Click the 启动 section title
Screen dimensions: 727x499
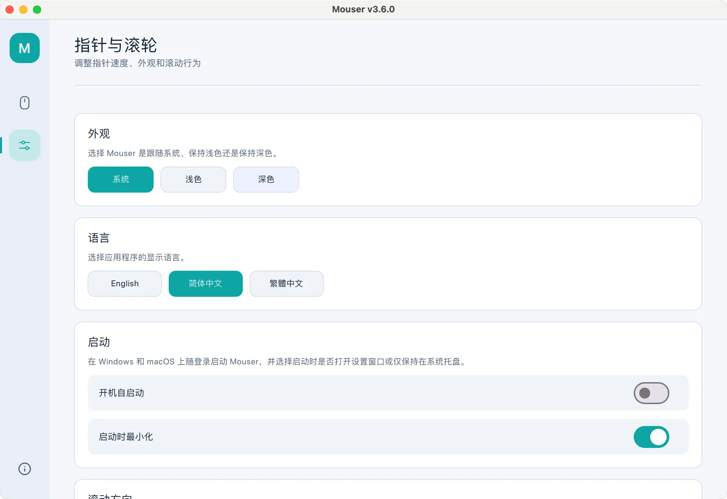(99, 342)
